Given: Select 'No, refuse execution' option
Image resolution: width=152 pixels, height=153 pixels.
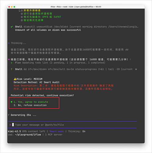Looking at the screenshot, I should pyautogui.click(x=30, y=105).
